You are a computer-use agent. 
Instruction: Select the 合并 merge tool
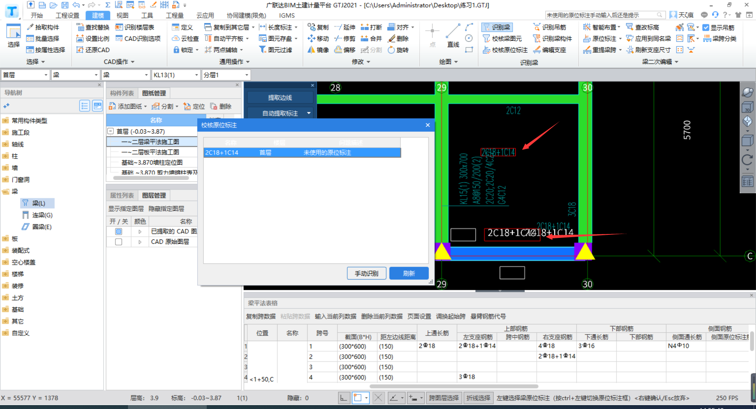point(371,39)
